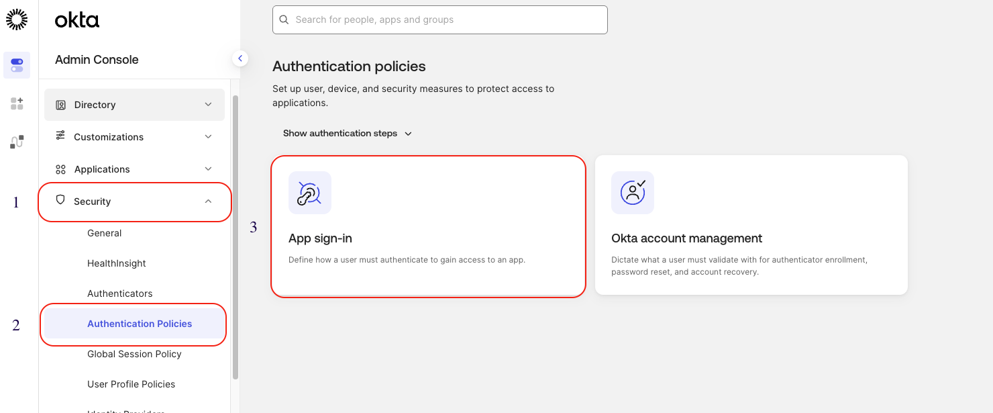Click the Security shield icon in the sidebar

(60, 200)
